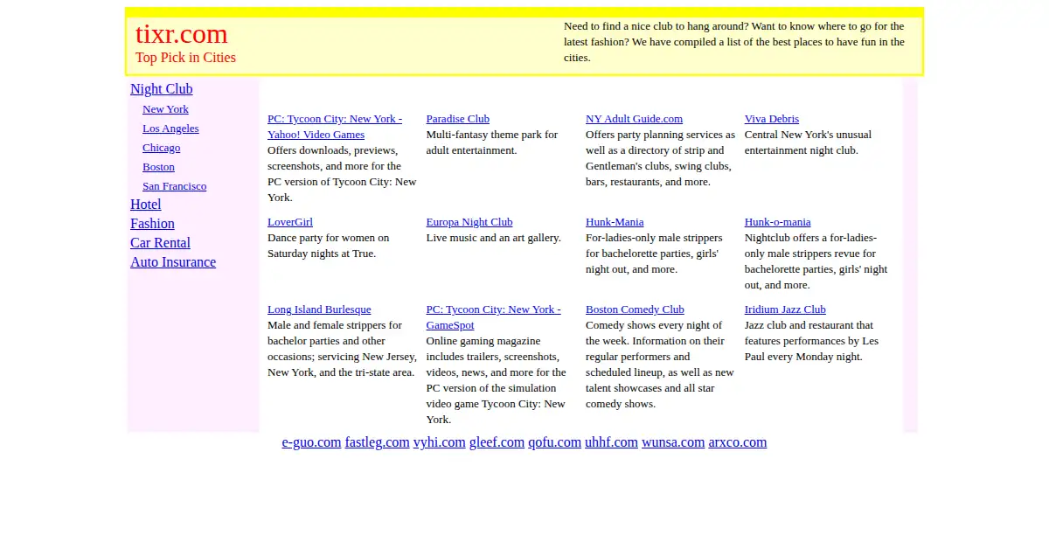Click 'Dance party for women' description

[328, 246]
